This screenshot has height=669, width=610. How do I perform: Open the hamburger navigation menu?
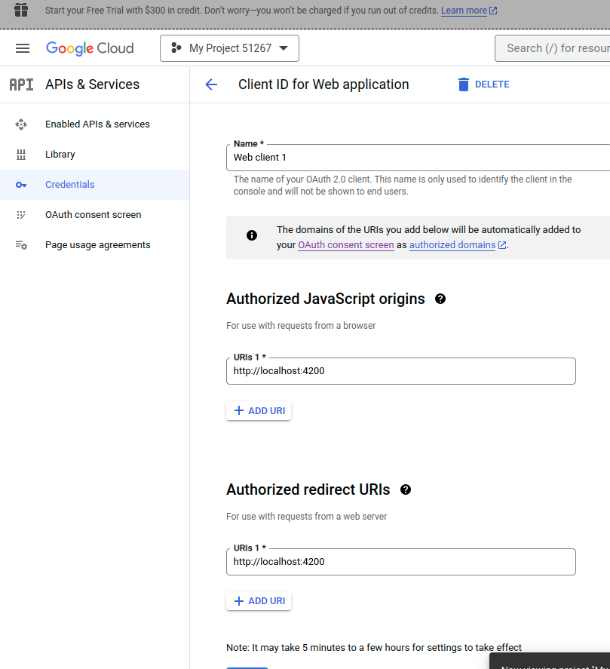(x=23, y=48)
